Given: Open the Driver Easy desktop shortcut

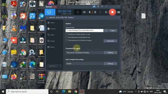Looking at the screenshot, I should point(14,66).
